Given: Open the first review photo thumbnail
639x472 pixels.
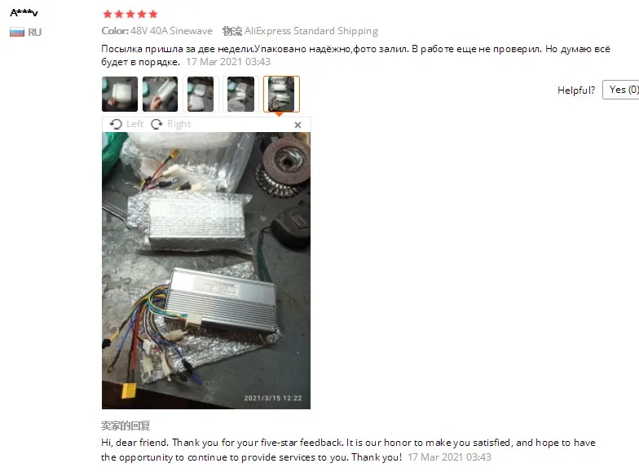Looking at the screenshot, I should (120, 95).
